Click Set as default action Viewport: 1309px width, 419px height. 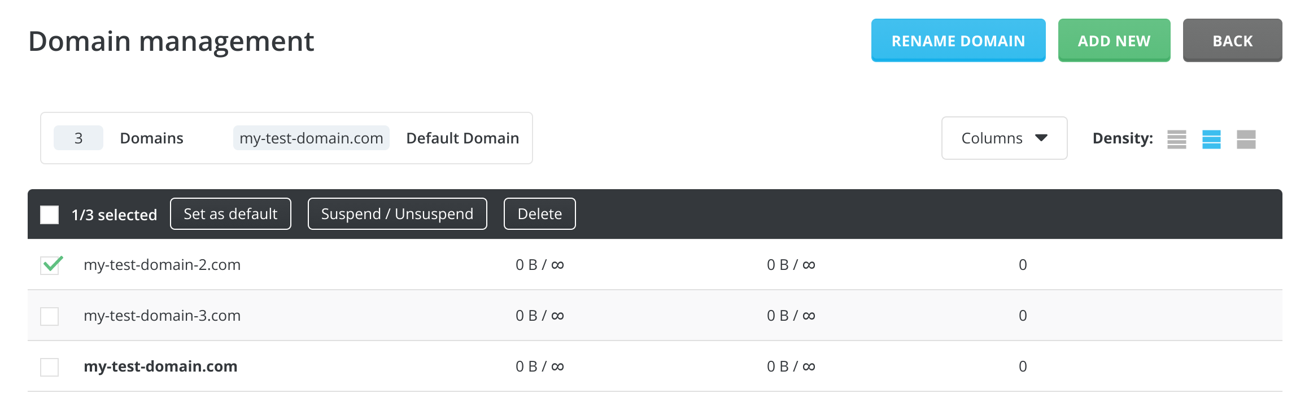(x=230, y=214)
